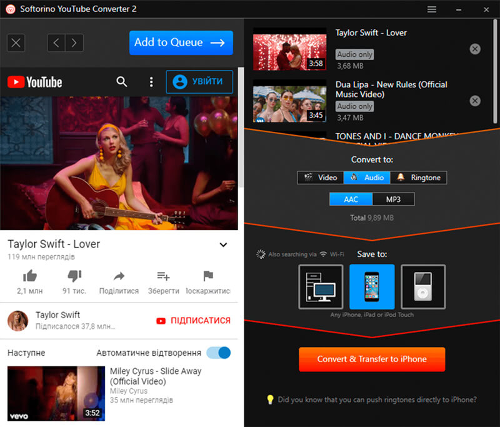This screenshot has height=427, width=500.
Task: Open the Softorino hamburger menu
Action: pyautogui.click(x=431, y=9)
